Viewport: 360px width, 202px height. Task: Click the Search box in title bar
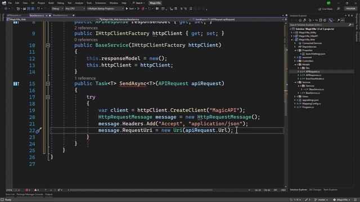[138, 3]
